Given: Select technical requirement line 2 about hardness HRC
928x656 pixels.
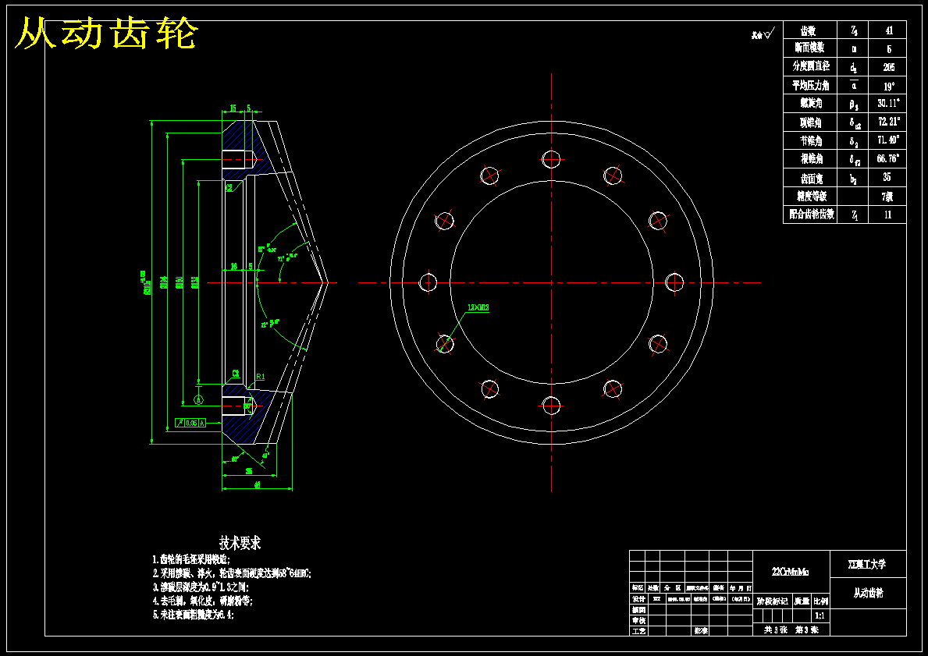Looking at the screenshot, I should 231,573.
